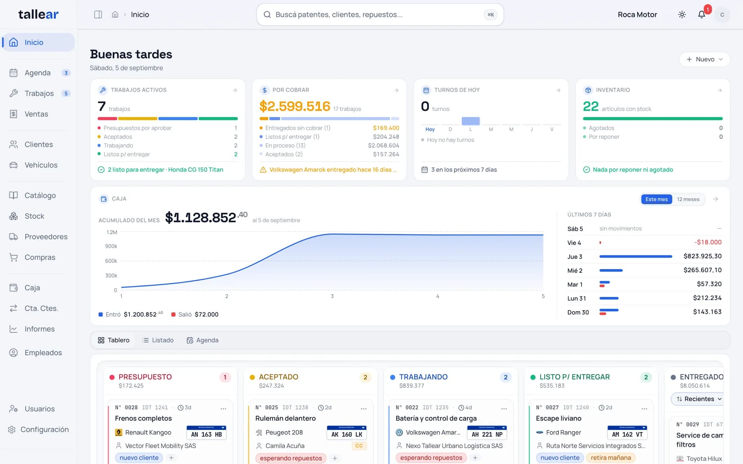The width and height of the screenshot is (743, 464).
Task: Open Clientes section
Action: tap(39, 144)
